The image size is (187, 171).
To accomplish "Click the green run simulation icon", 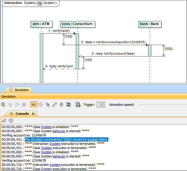I will [3, 105].
